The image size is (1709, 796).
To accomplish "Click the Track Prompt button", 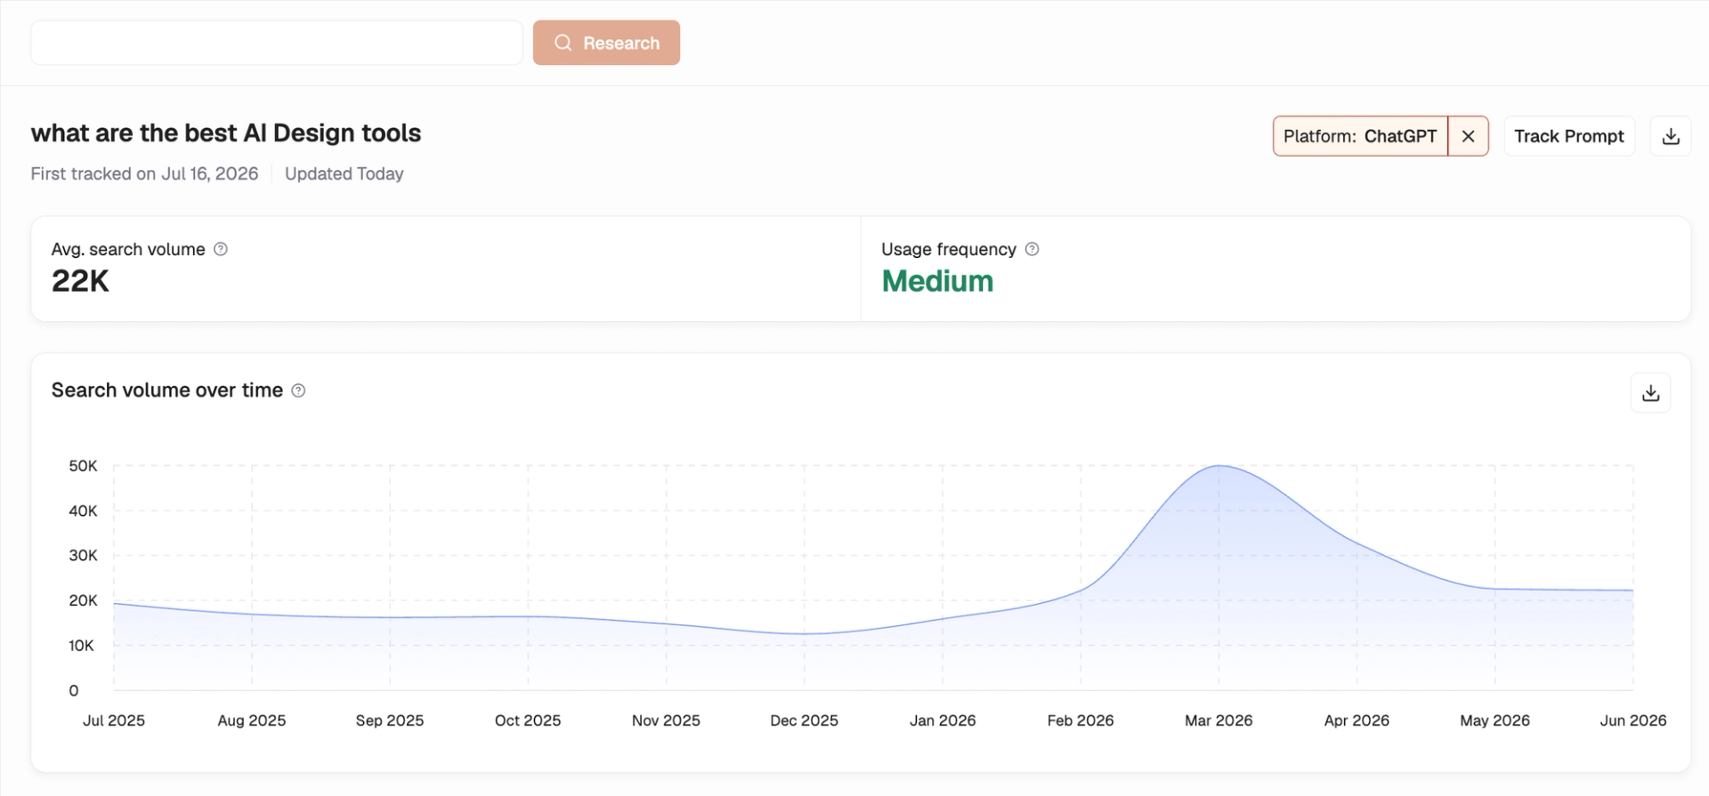I will (x=1569, y=136).
